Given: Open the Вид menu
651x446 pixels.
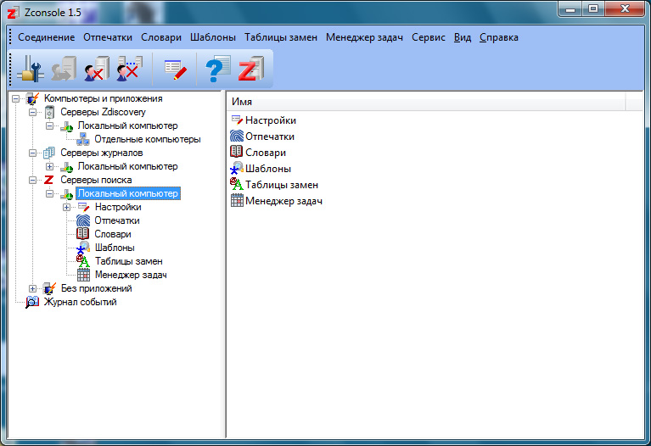Looking at the screenshot, I should pos(463,37).
